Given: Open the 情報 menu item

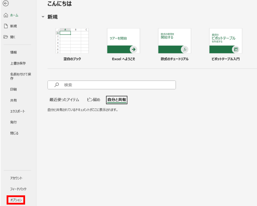Looking at the screenshot, I should (13, 53).
